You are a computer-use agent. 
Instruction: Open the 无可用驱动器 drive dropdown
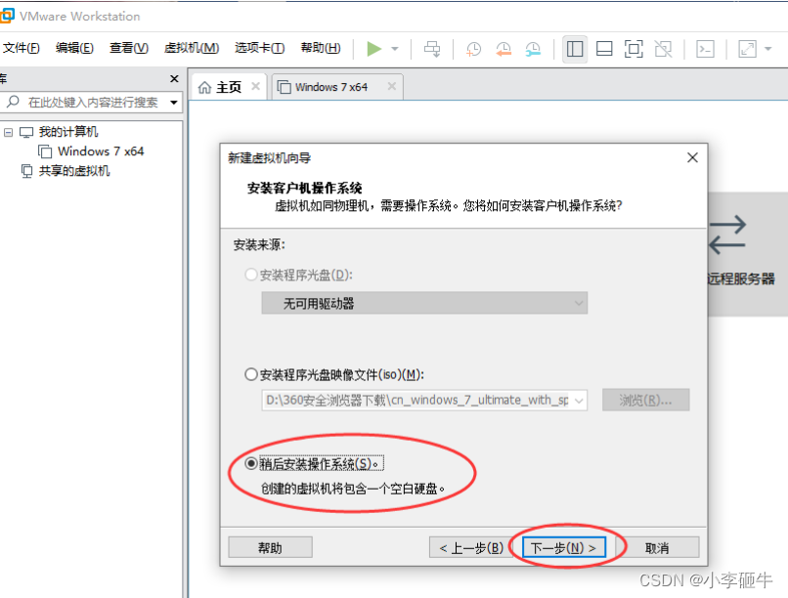click(424, 303)
